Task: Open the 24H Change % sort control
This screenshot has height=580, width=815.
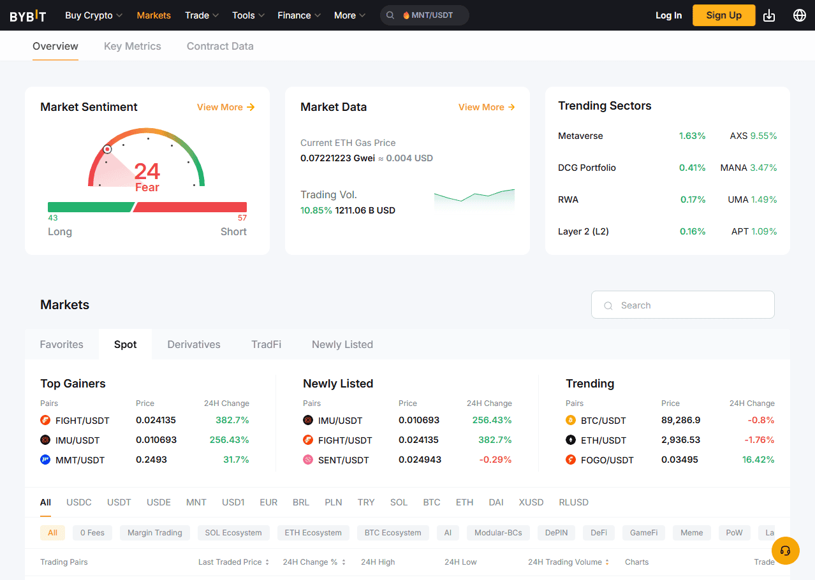Action: point(314,562)
